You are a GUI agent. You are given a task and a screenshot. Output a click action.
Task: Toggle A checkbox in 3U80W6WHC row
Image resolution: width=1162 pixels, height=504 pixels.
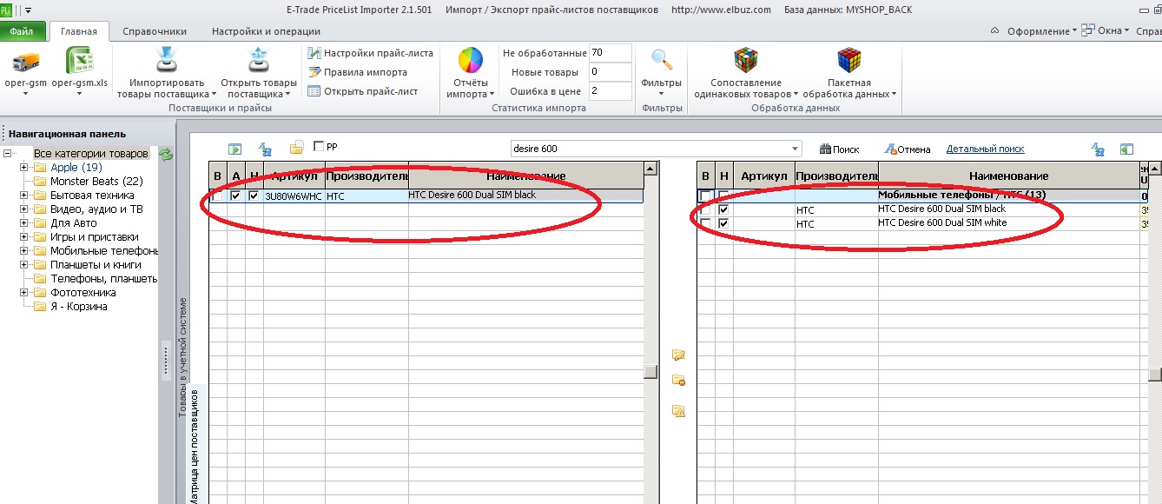235,196
